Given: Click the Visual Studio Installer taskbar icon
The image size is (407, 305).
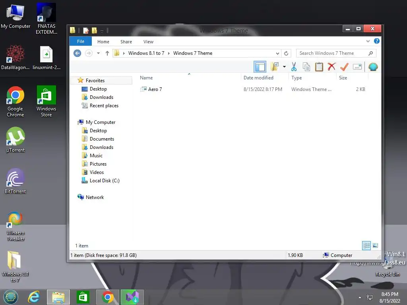Looking at the screenshot, I should (x=132, y=297).
